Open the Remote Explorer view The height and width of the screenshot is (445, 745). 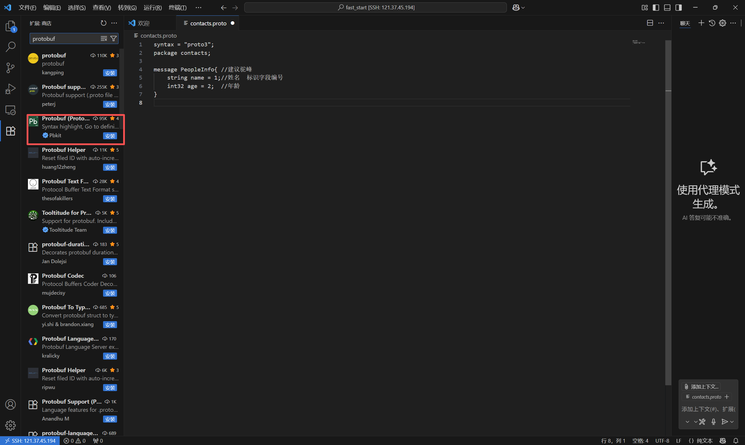click(10, 110)
